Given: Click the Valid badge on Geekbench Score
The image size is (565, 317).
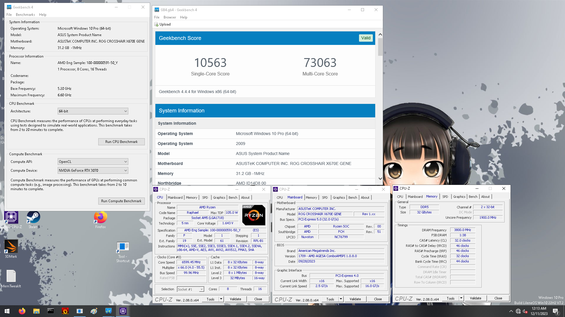Looking at the screenshot, I should (x=366, y=38).
